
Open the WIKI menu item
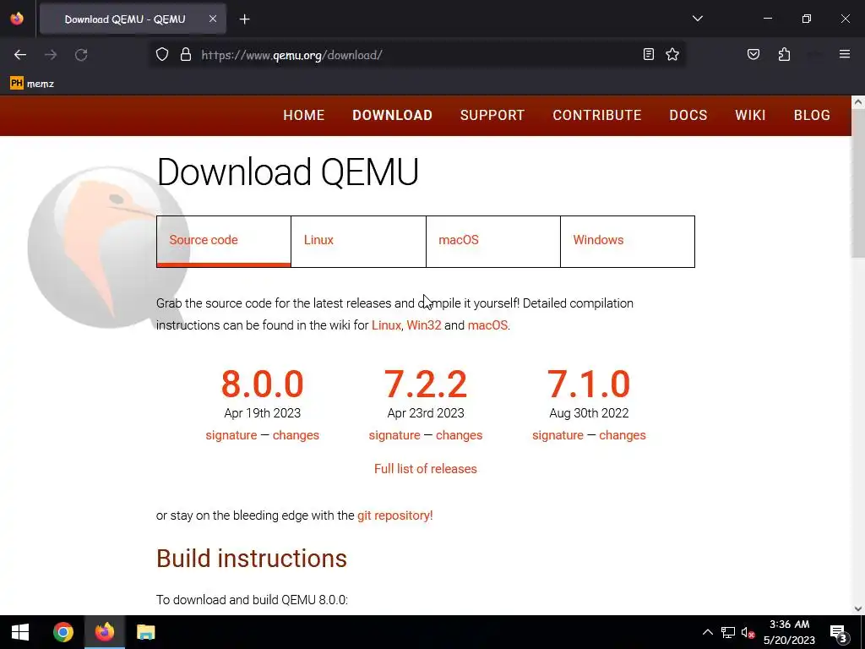pos(750,115)
